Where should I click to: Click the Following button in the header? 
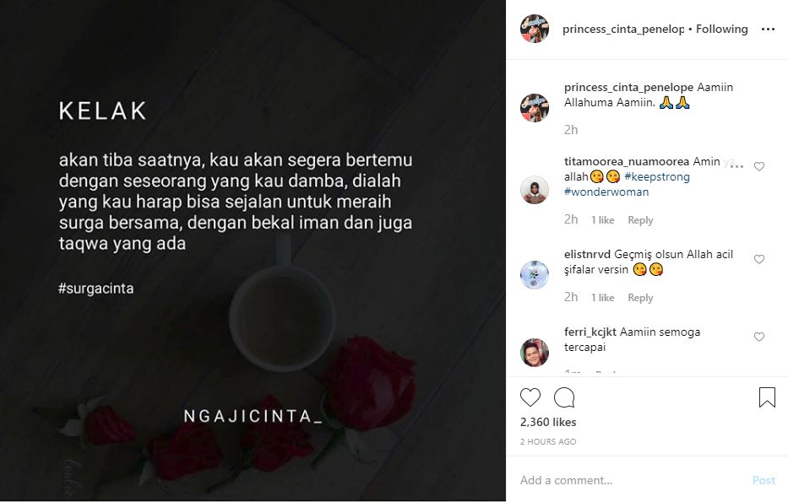[721, 30]
